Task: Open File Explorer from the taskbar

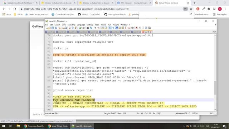Action: [x=18, y=126]
